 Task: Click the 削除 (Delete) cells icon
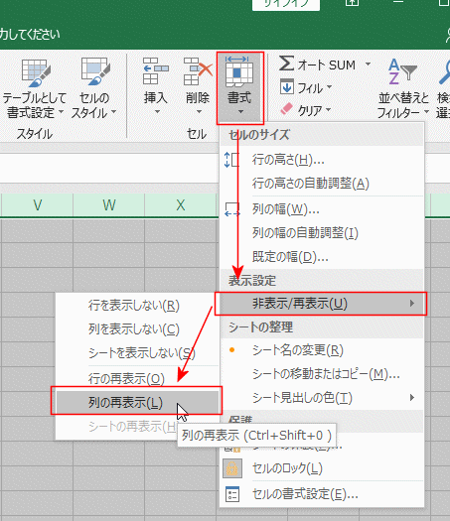click(198, 70)
